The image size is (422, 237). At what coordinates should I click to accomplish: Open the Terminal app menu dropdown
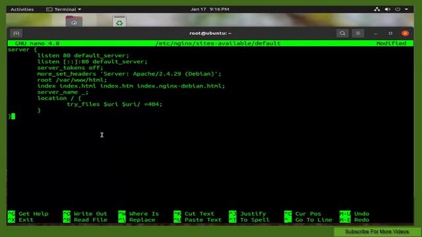pyautogui.click(x=64, y=9)
